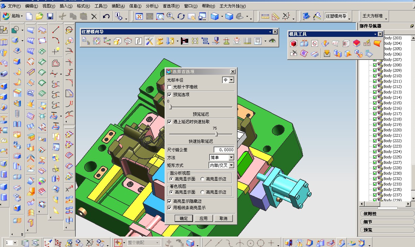Click the 注塑模向导 toolbar button

(336, 16)
